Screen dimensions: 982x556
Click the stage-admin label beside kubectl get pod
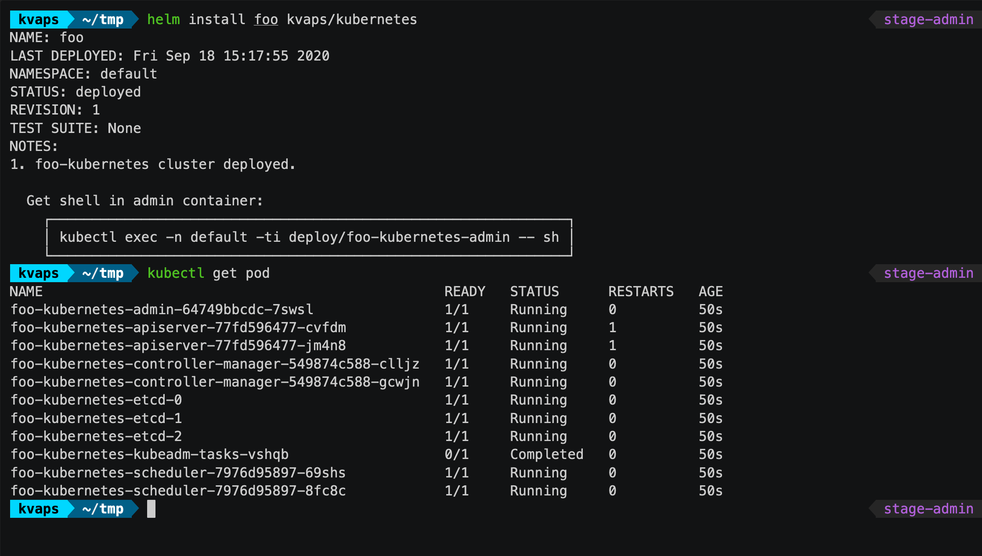point(928,273)
